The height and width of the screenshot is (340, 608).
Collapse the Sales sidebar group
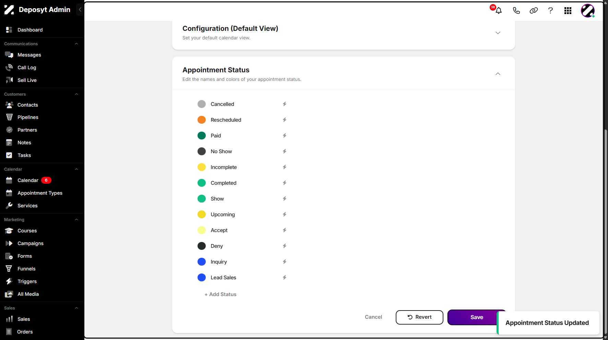76,308
